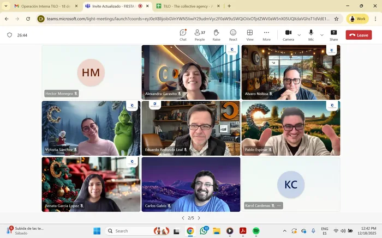The width and height of the screenshot is (382, 238).
Task: Select Renata García López's video tile
Action: tap(91, 184)
